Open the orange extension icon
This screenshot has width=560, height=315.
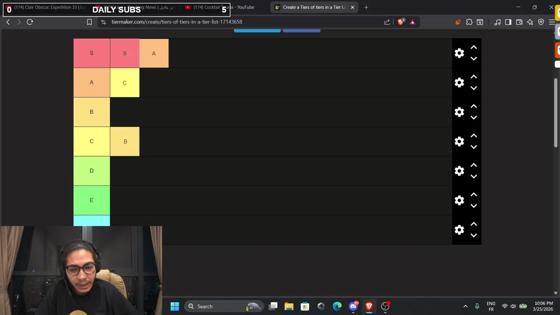458,22
